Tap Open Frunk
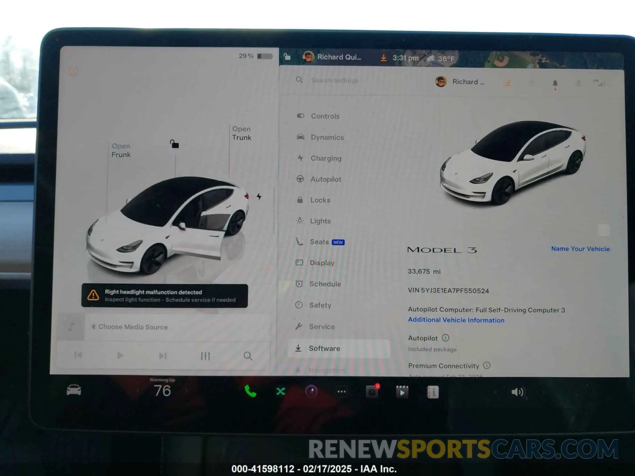635x476 pixels. 121,150
